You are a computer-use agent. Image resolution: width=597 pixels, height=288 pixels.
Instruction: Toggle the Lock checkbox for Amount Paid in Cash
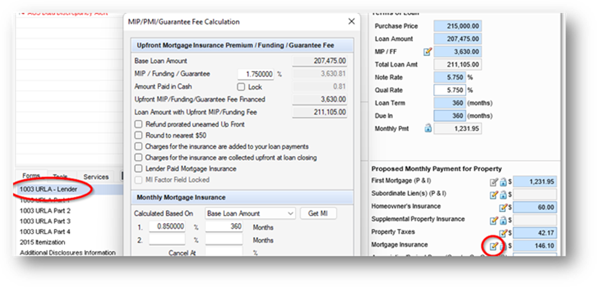241,87
